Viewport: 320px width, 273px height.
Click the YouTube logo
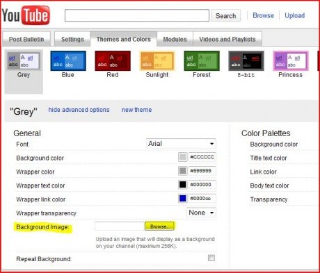[26, 15]
